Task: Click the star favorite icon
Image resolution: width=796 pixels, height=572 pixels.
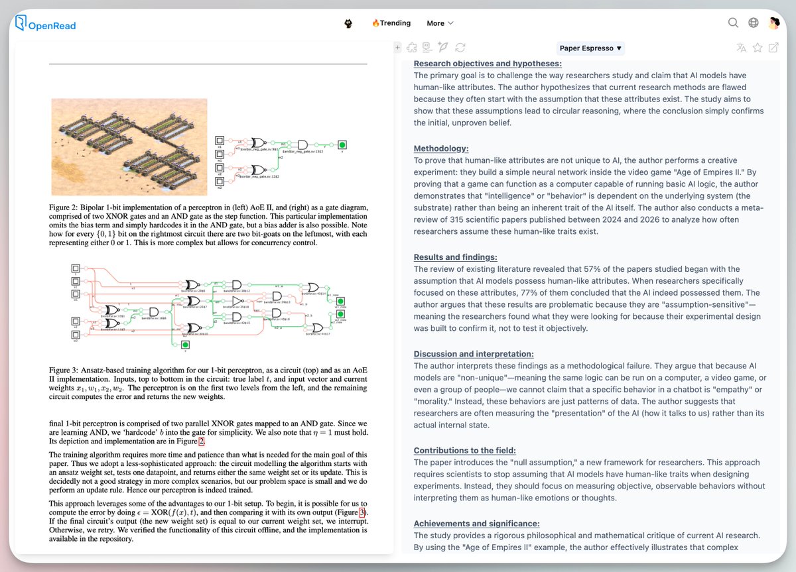Action: [758, 48]
